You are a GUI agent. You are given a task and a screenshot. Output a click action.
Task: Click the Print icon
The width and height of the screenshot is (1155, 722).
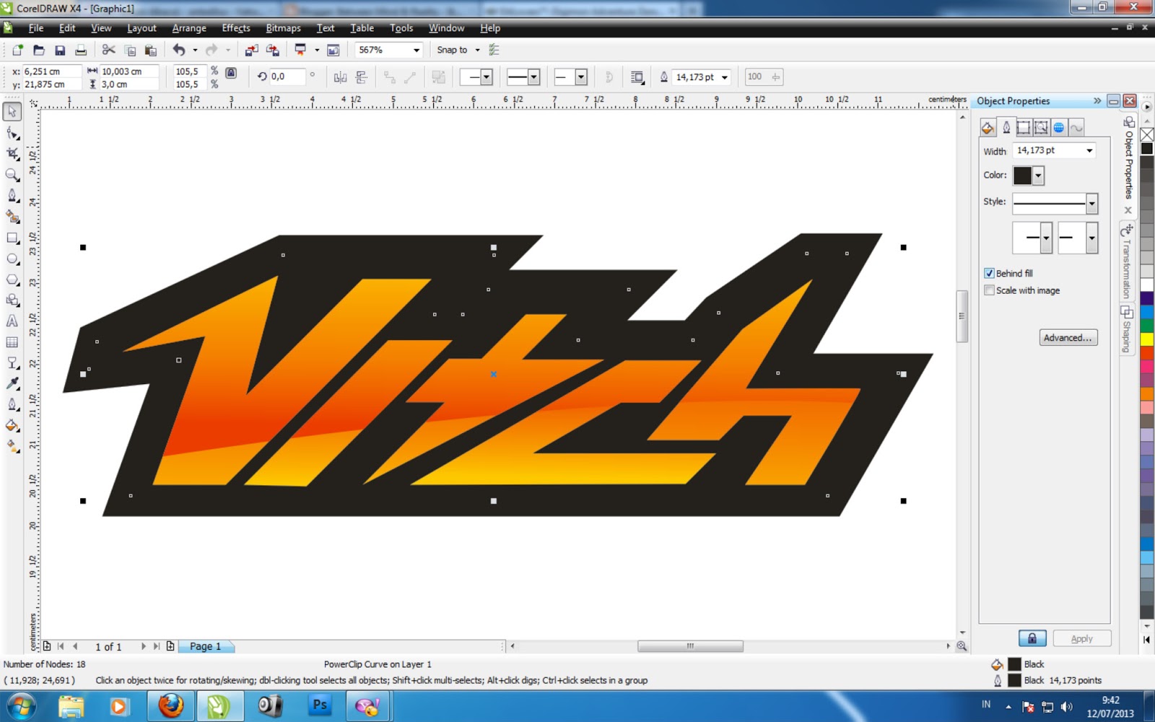click(81, 50)
